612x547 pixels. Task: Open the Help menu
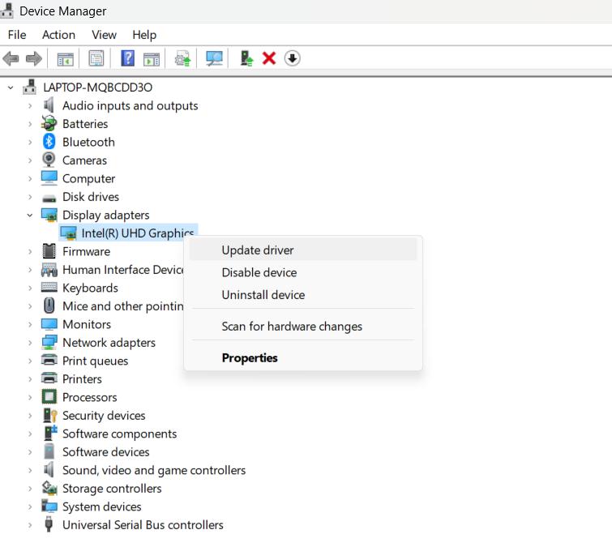tap(144, 35)
